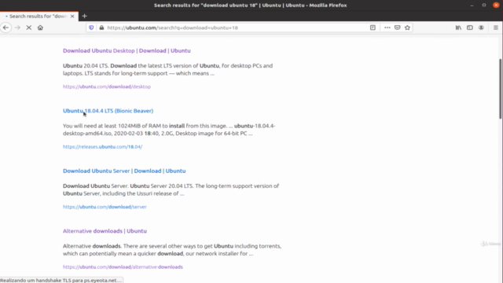This screenshot has height=283, width=503.
Task: Go back to the previous page
Action: tap(6, 28)
